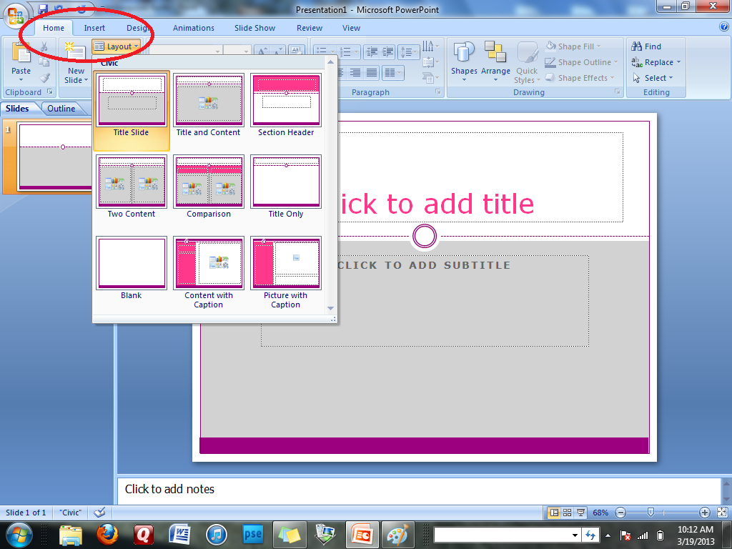Image resolution: width=732 pixels, height=549 pixels.
Task: Click the Paste clipboard icon
Action: coord(21,52)
